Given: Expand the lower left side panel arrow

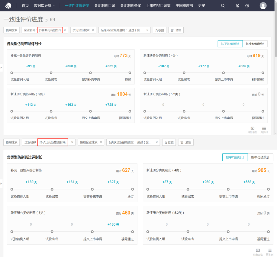Looking at the screenshot, I should point(1,184).
